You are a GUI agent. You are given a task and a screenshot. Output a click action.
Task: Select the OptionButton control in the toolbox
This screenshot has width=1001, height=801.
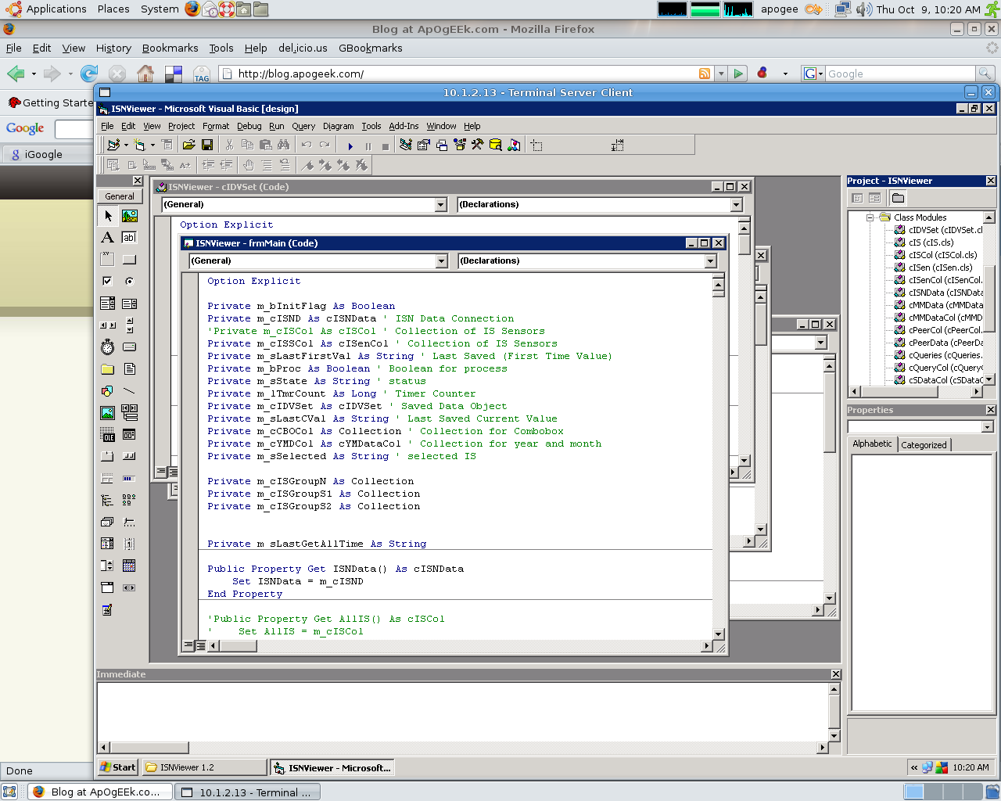(x=130, y=282)
